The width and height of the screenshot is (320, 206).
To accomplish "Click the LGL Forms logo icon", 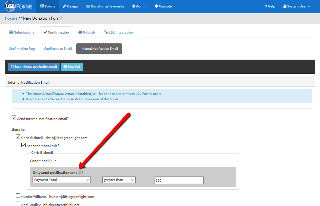I will (x=10, y=6).
